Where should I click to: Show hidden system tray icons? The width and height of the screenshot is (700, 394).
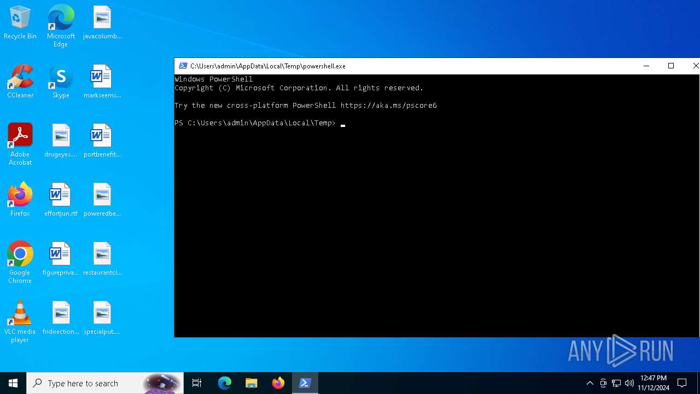590,383
